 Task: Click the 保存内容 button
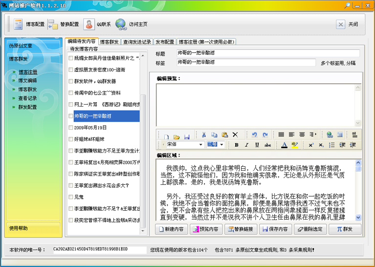(x=275, y=229)
